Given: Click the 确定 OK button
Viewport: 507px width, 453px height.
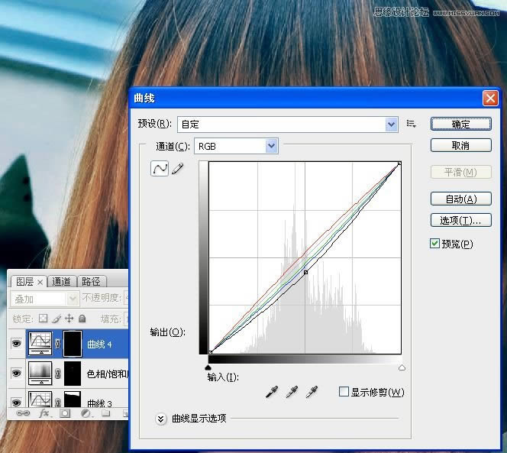Looking at the screenshot, I should click(460, 124).
